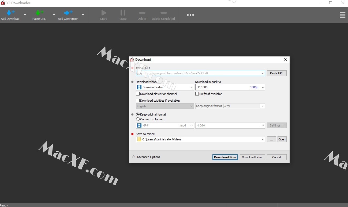Click the Paste URL button in dialog

tap(277, 73)
